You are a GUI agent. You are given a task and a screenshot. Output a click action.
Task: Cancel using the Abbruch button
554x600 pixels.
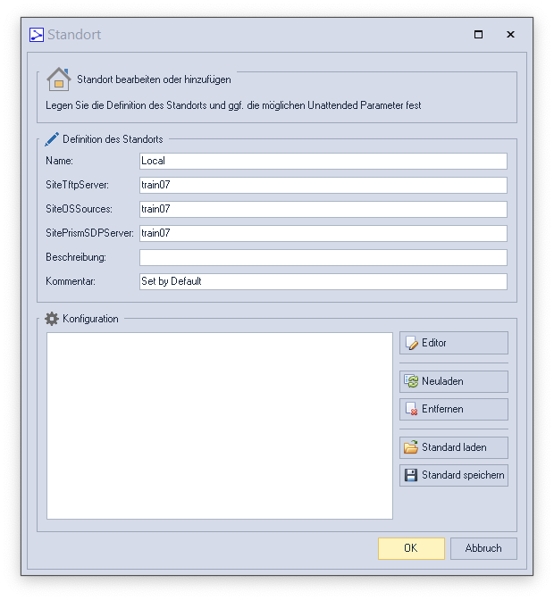tap(483, 548)
